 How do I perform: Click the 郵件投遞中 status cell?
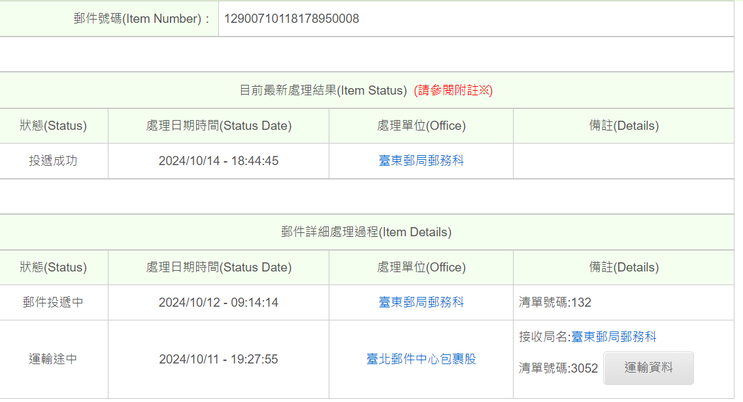[53, 302]
